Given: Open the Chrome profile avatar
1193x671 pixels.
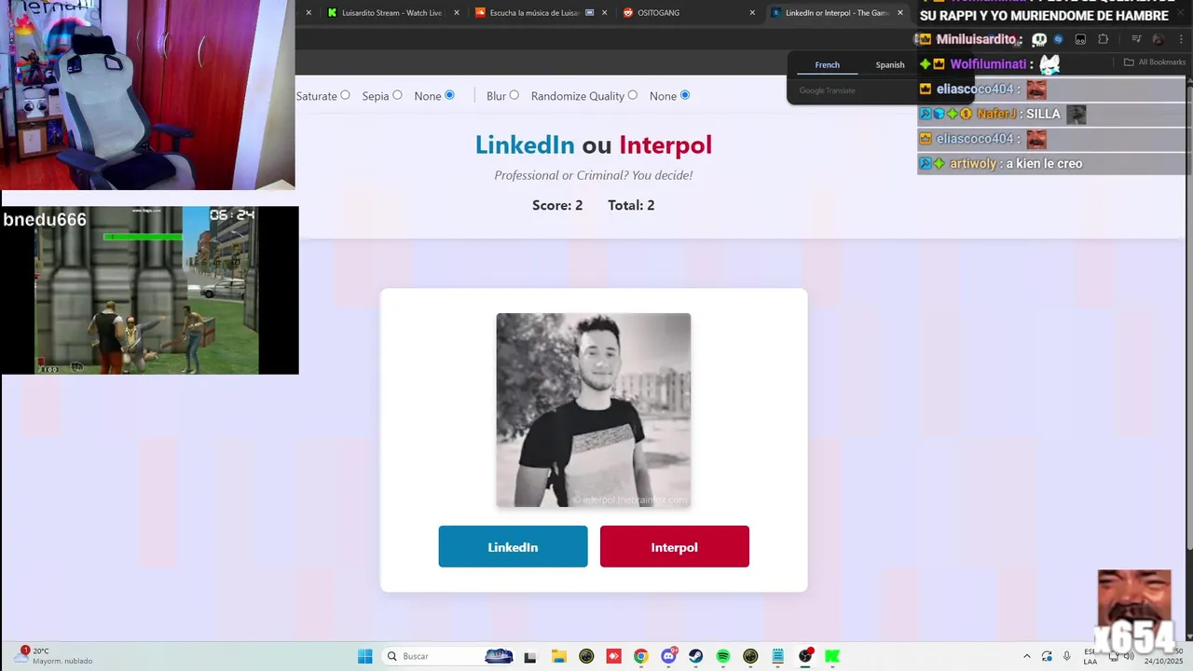Looking at the screenshot, I should [1159, 39].
